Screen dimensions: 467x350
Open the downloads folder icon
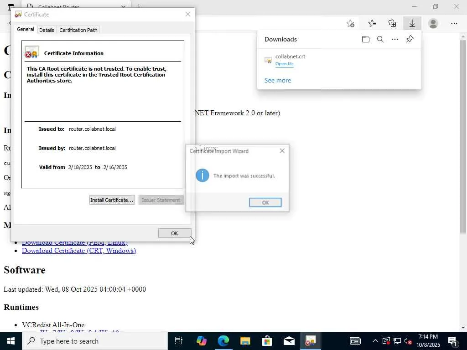[365, 39]
